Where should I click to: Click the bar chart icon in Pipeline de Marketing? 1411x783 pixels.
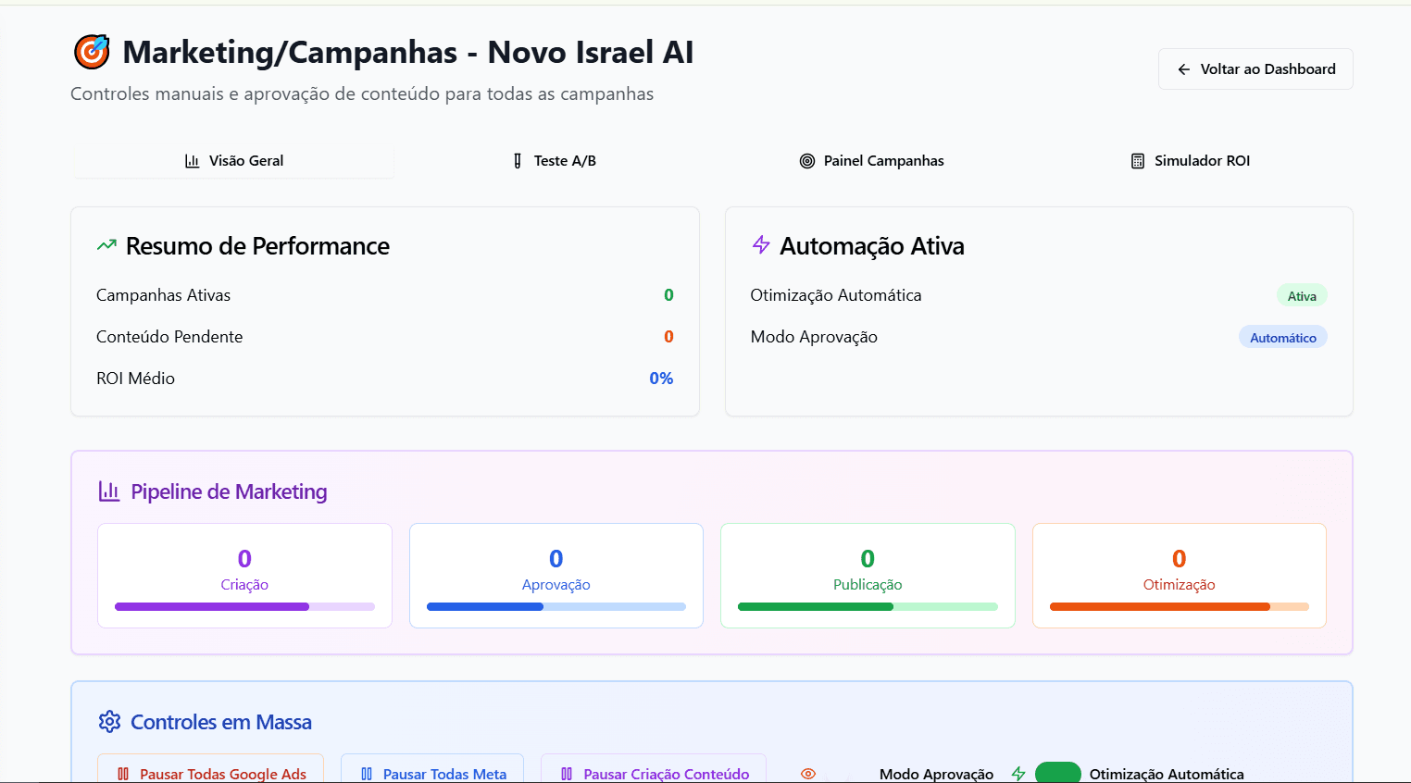[110, 491]
